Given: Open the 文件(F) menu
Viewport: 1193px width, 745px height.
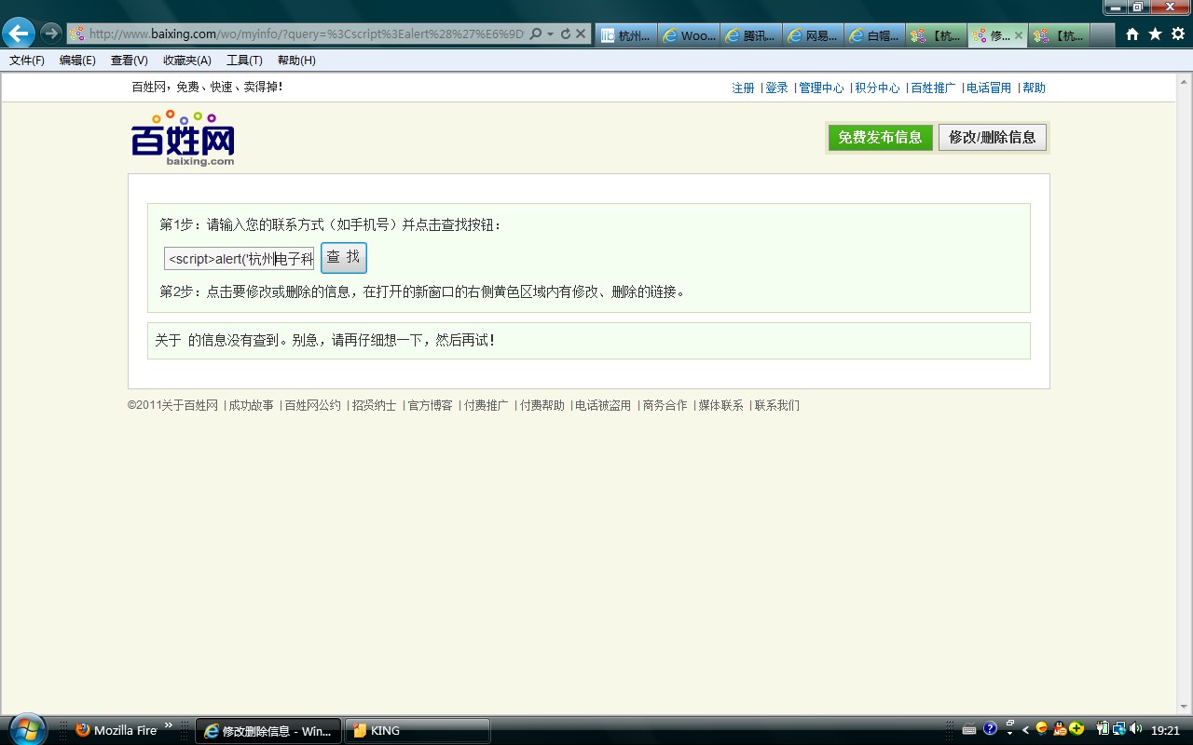Looking at the screenshot, I should point(27,61).
